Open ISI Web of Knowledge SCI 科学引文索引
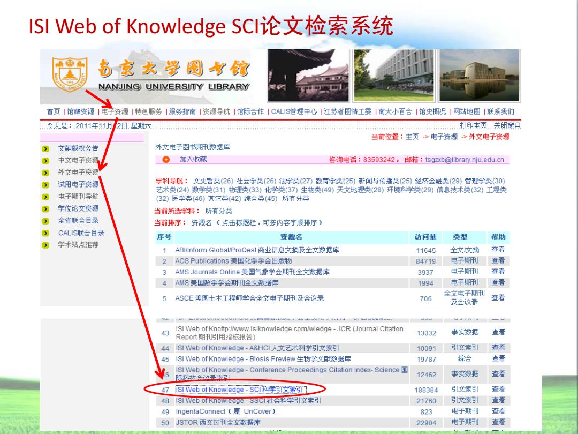The image size is (578, 434). coord(240,390)
